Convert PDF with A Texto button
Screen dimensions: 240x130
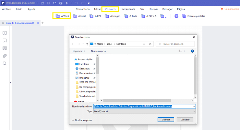coord(130,16)
